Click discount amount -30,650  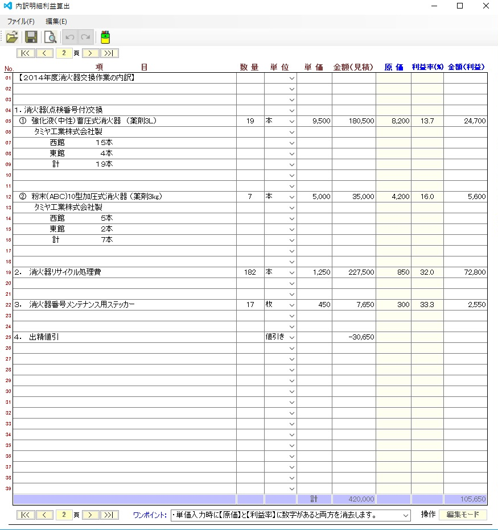click(x=354, y=337)
